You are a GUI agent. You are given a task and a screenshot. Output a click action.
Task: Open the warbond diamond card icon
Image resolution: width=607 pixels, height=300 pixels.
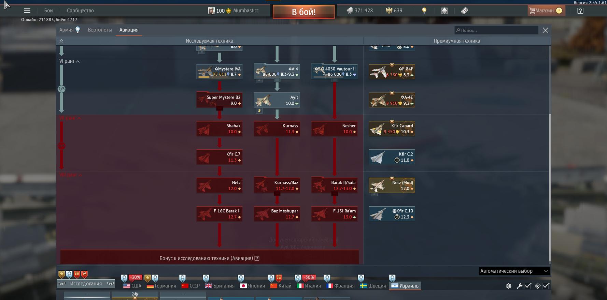coord(444,11)
